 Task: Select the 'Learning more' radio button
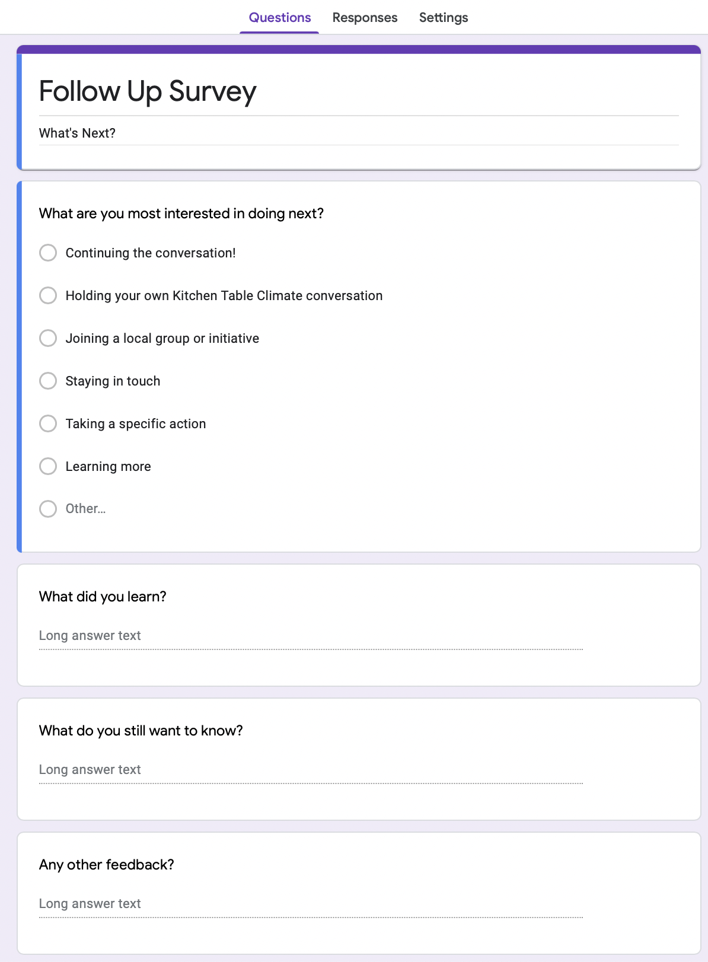(48, 466)
